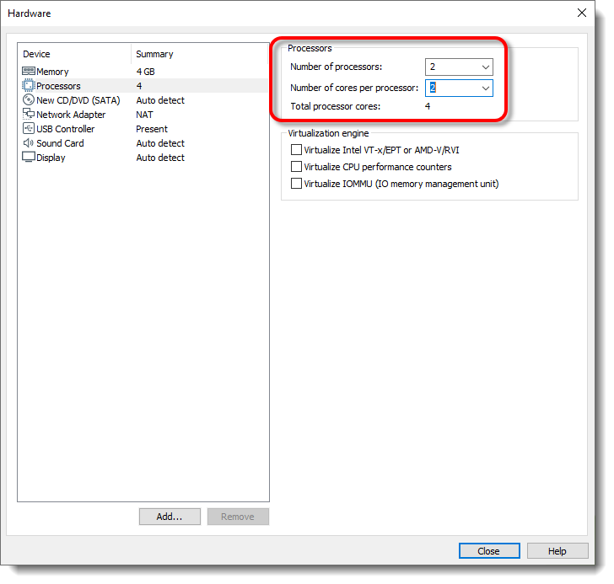Image resolution: width=614 pixels, height=584 pixels.
Task: Click the NAT network summary value
Action: pyautogui.click(x=144, y=115)
